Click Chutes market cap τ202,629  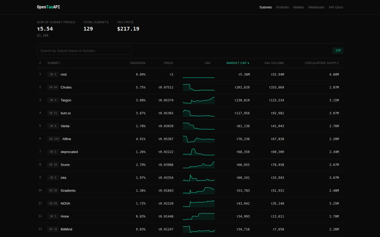pos(242,87)
